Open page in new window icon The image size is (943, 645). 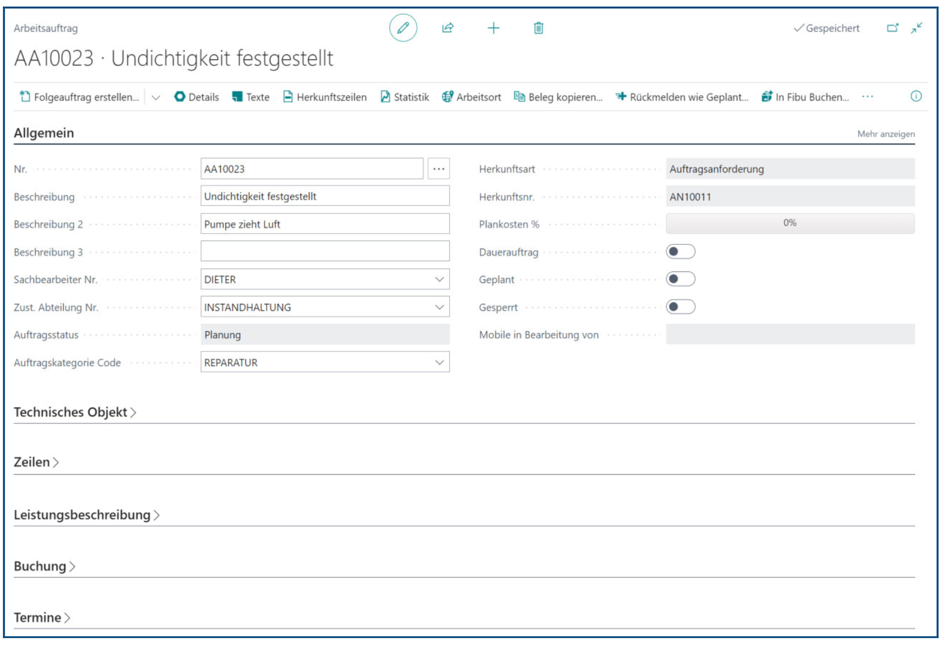pyautogui.click(x=892, y=28)
